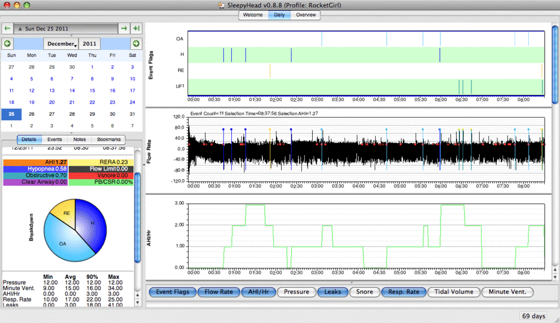Select December 31 in the calendar
Screen dimensions: 560x323
(x=132, y=114)
